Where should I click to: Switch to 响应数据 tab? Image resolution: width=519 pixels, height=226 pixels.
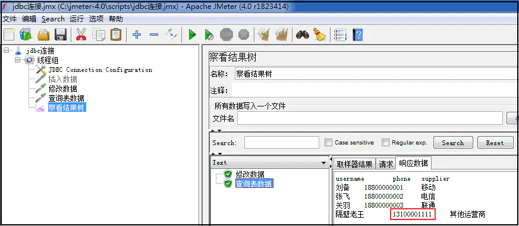(x=413, y=163)
